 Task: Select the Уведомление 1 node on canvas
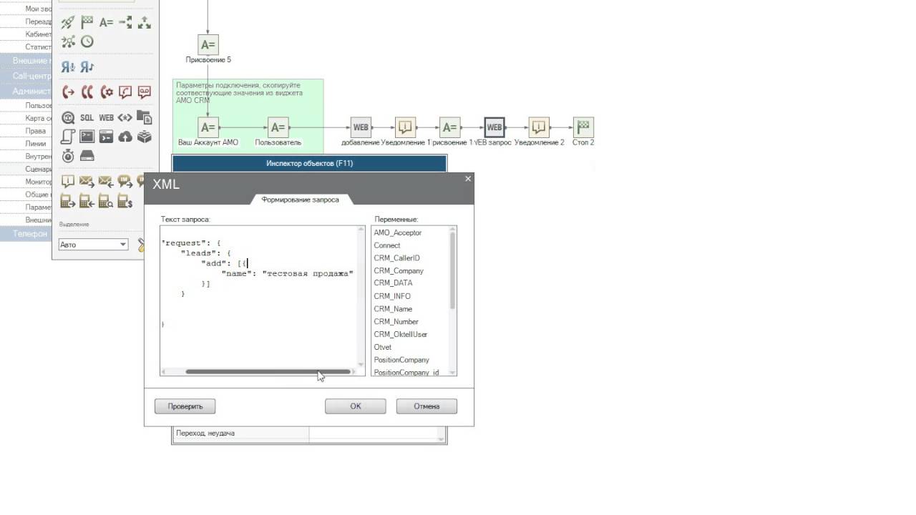pyautogui.click(x=406, y=127)
